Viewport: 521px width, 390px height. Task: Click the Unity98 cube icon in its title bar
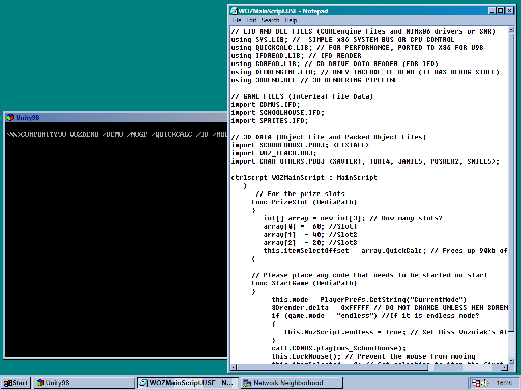10,117
